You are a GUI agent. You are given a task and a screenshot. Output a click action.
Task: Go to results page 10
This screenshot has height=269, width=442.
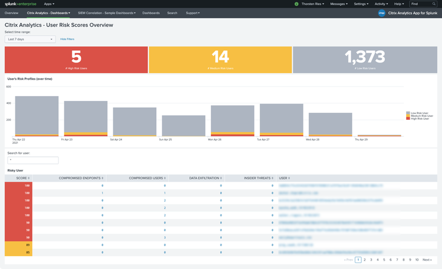click(x=417, y=260)
